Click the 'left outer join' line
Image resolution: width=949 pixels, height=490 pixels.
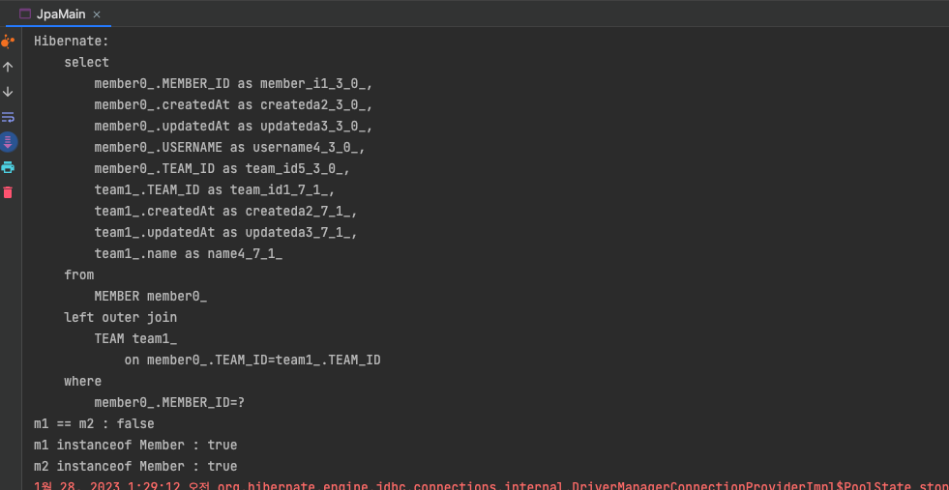(121, 318)
